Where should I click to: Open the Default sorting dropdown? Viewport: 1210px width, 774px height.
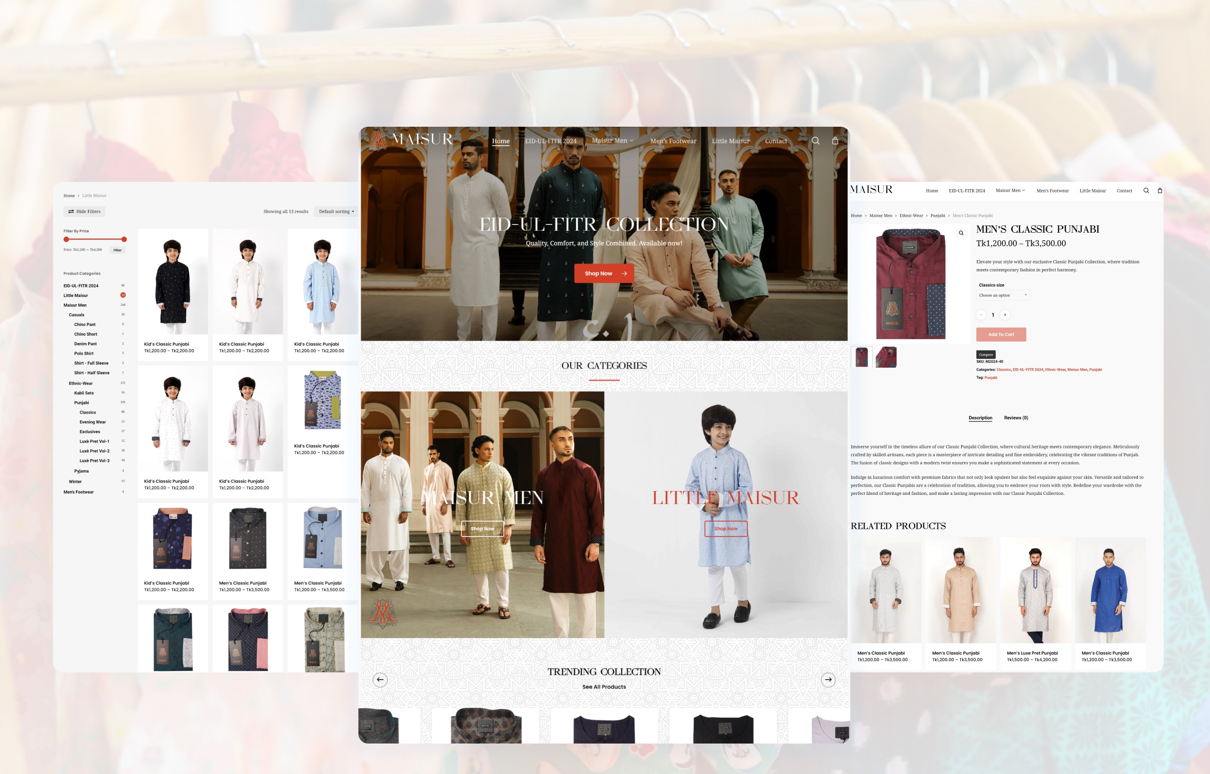336,211
